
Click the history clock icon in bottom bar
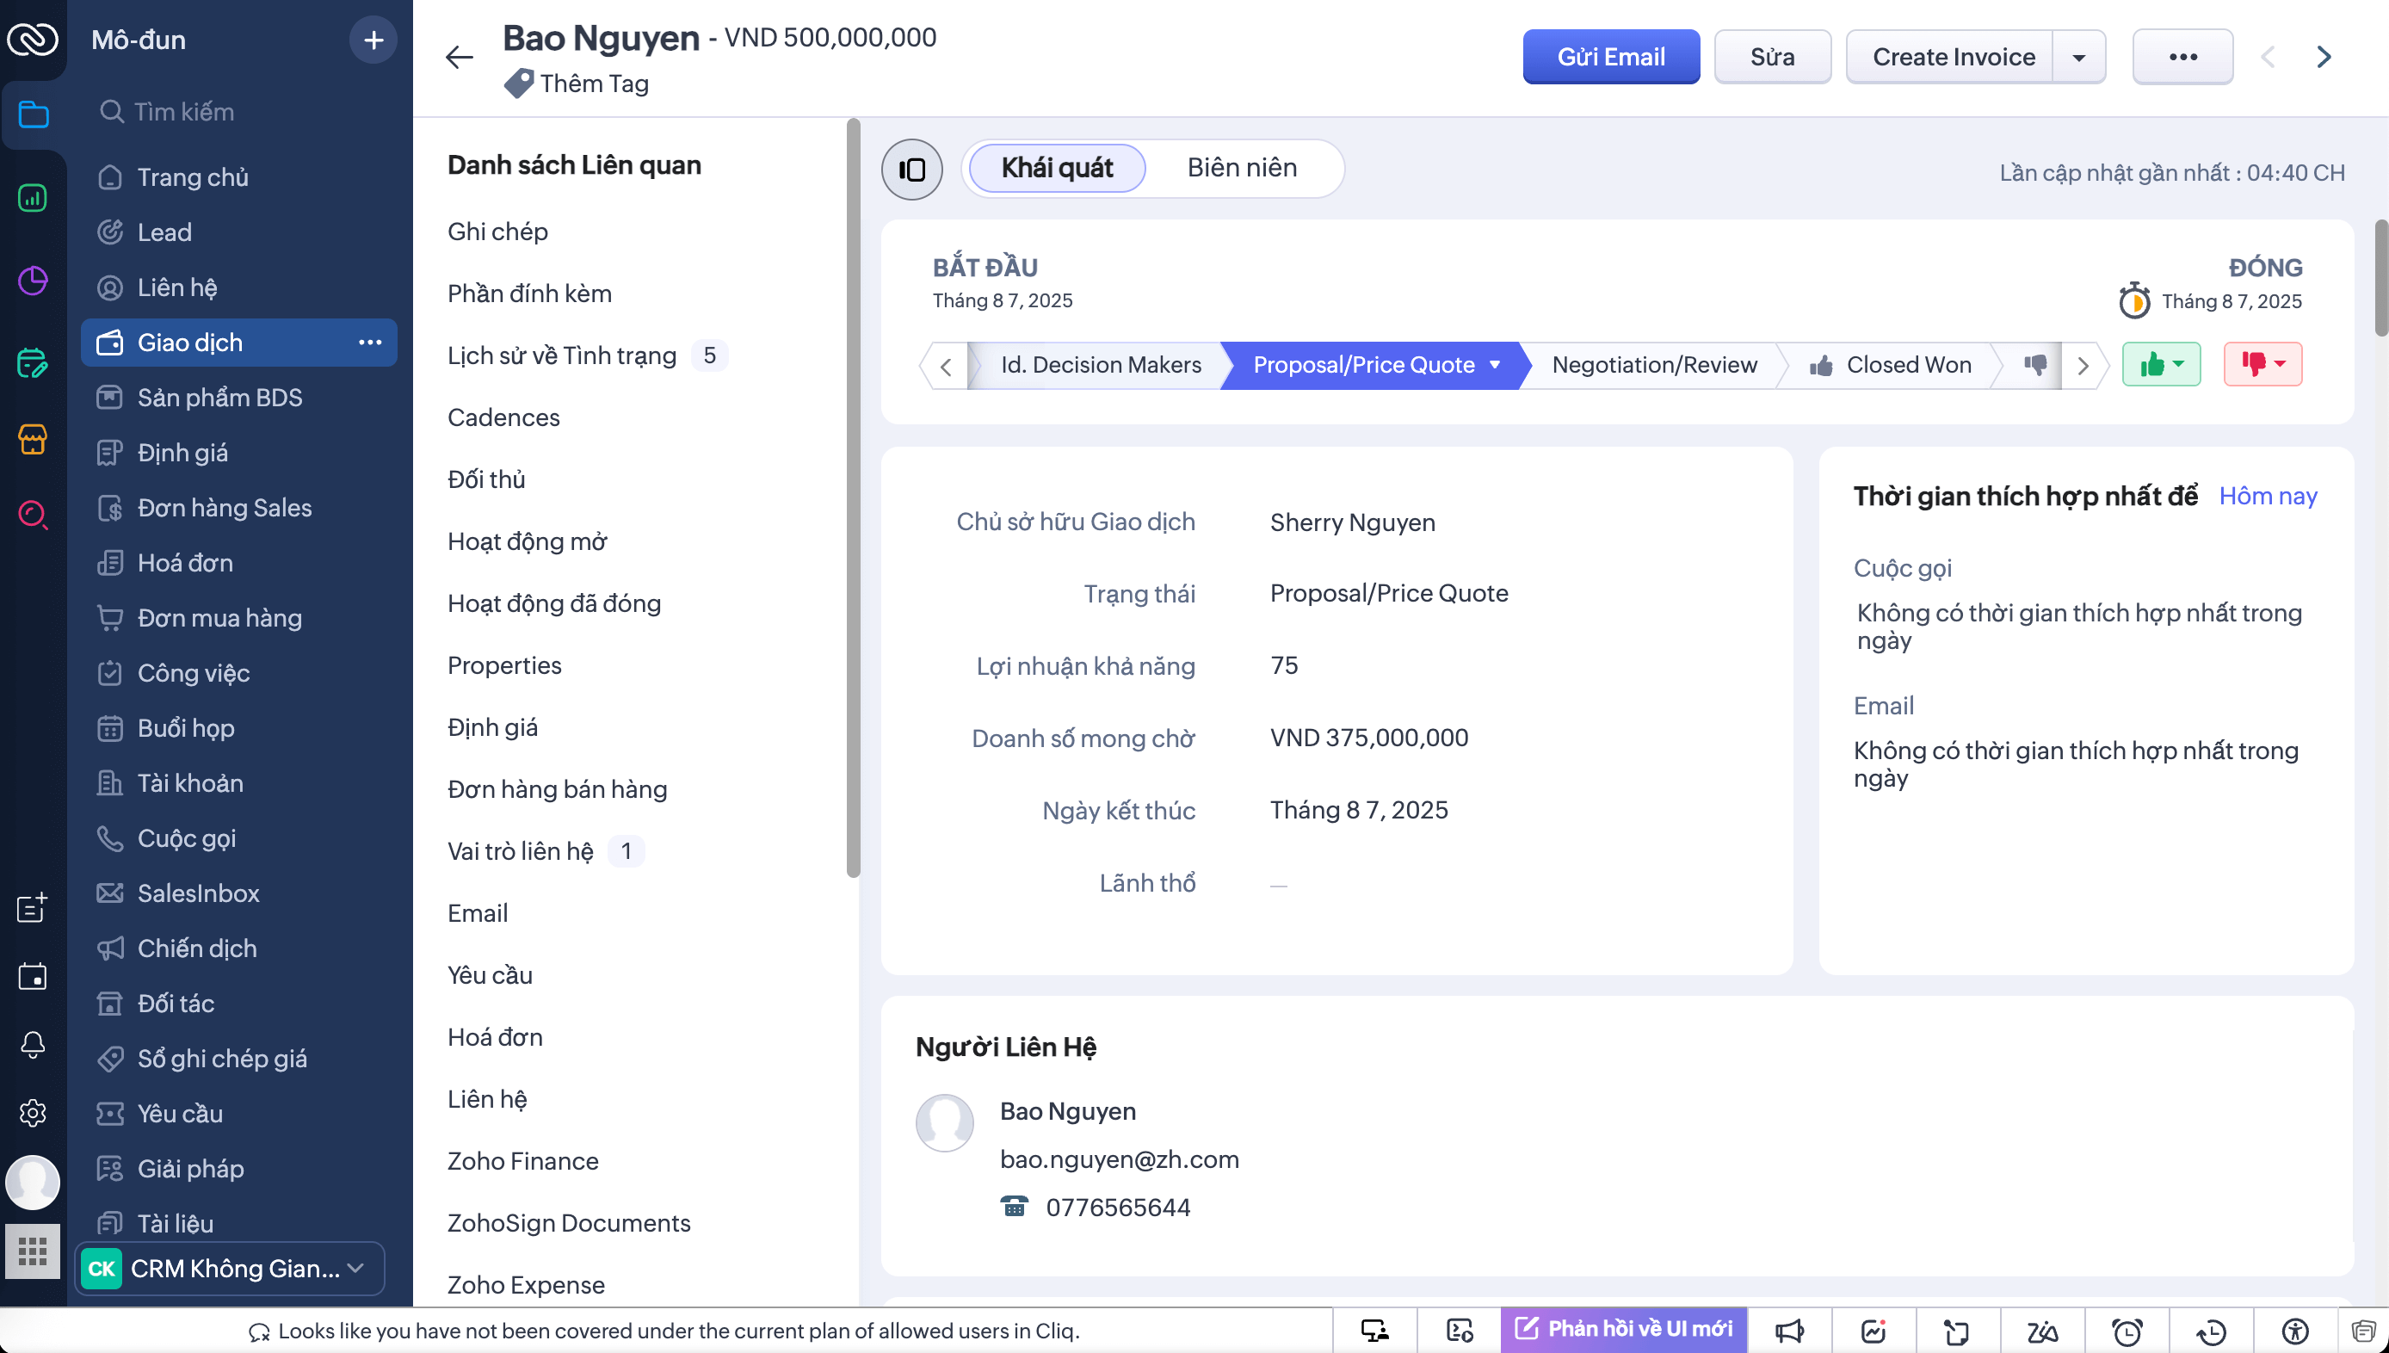click(2211, 1331)
